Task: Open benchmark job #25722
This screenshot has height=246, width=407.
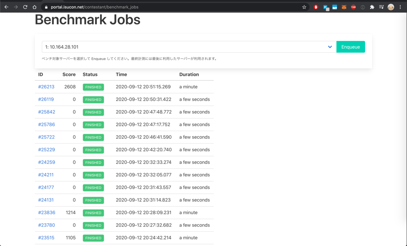Action: coord(46,137)
